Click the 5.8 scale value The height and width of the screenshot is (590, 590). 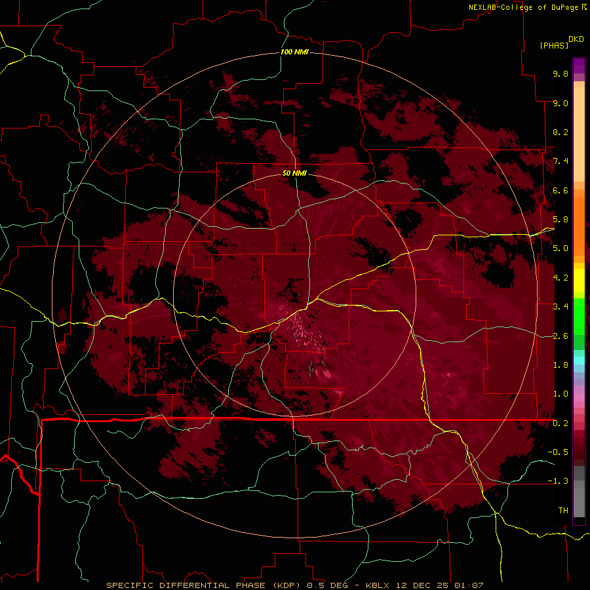(560, 220)
